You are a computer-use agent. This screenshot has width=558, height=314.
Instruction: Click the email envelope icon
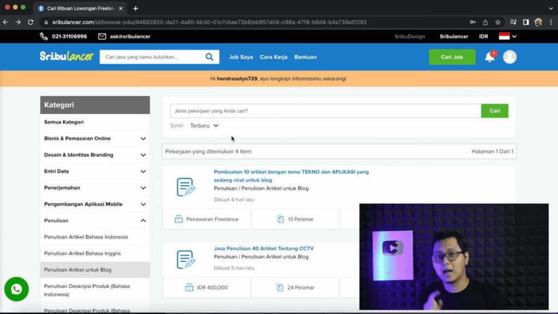(102, 37)
